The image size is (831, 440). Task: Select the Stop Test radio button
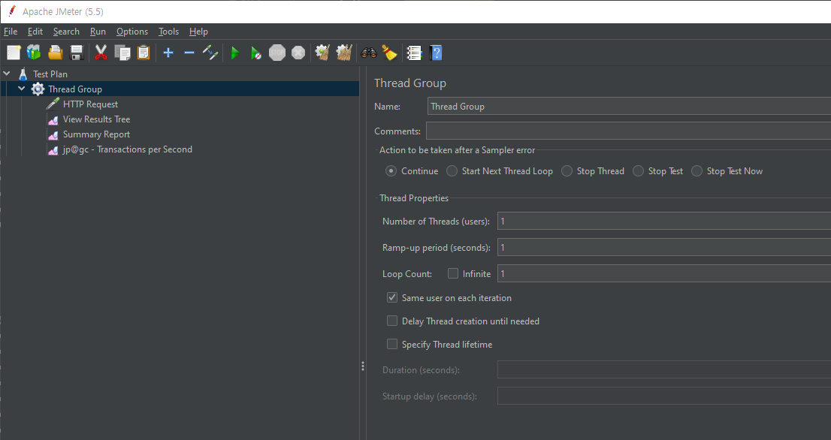638,171
